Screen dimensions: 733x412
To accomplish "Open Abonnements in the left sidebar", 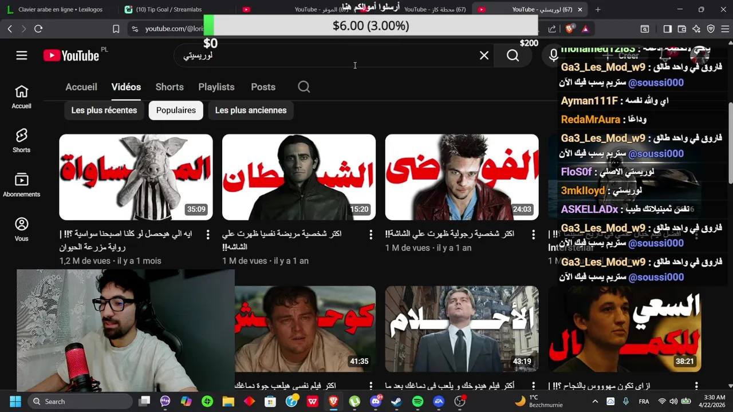I will [x=21, y=185].
